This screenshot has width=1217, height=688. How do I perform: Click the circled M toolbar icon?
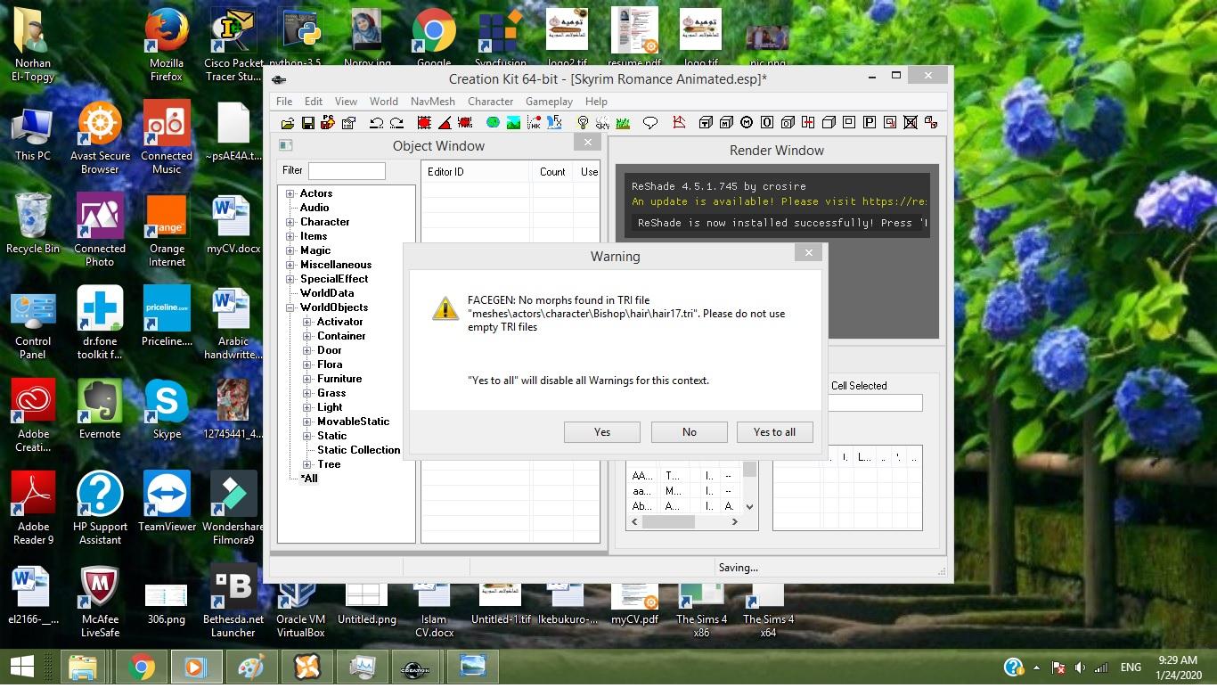click(x=747, y=123)
